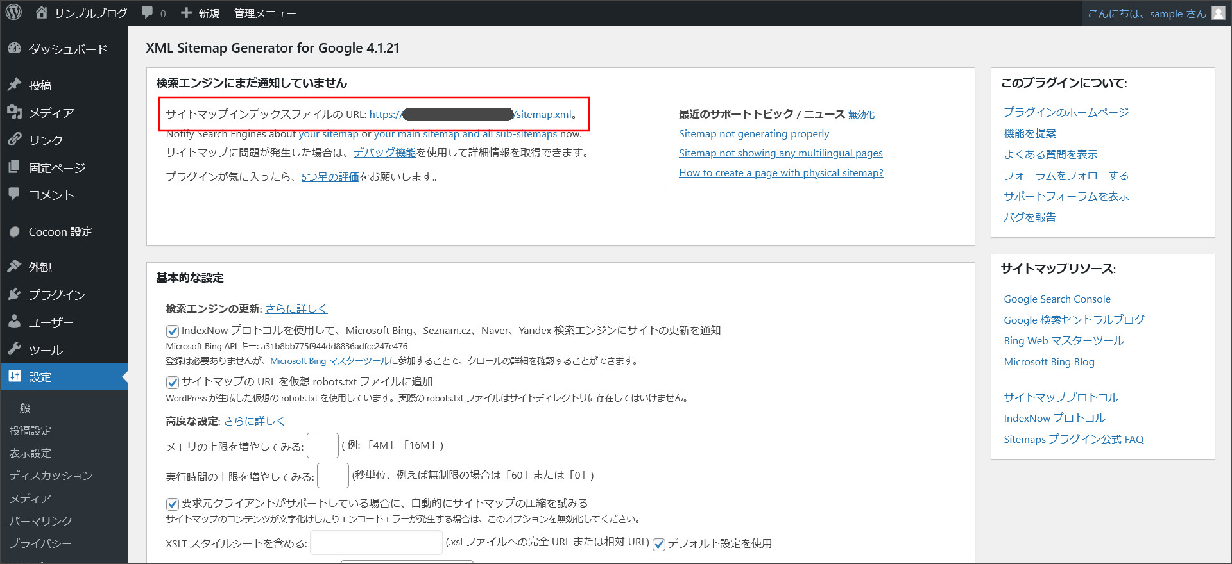Click the メディア library icon
The height and width of the screenshot is (564, 1232).
pos(14,112)
